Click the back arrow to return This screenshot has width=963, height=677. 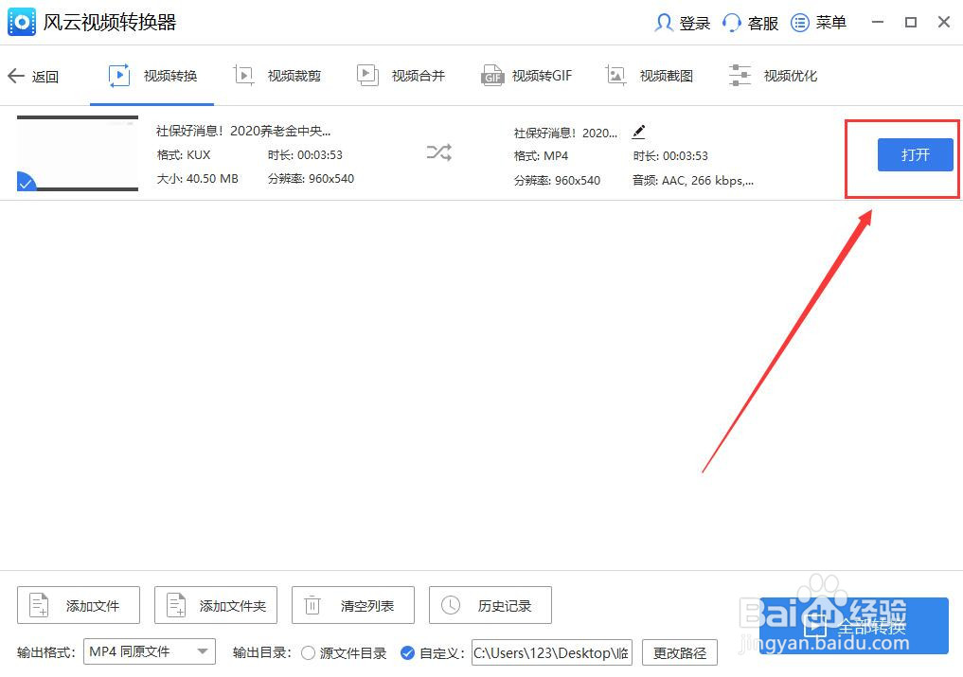point(16,77)
